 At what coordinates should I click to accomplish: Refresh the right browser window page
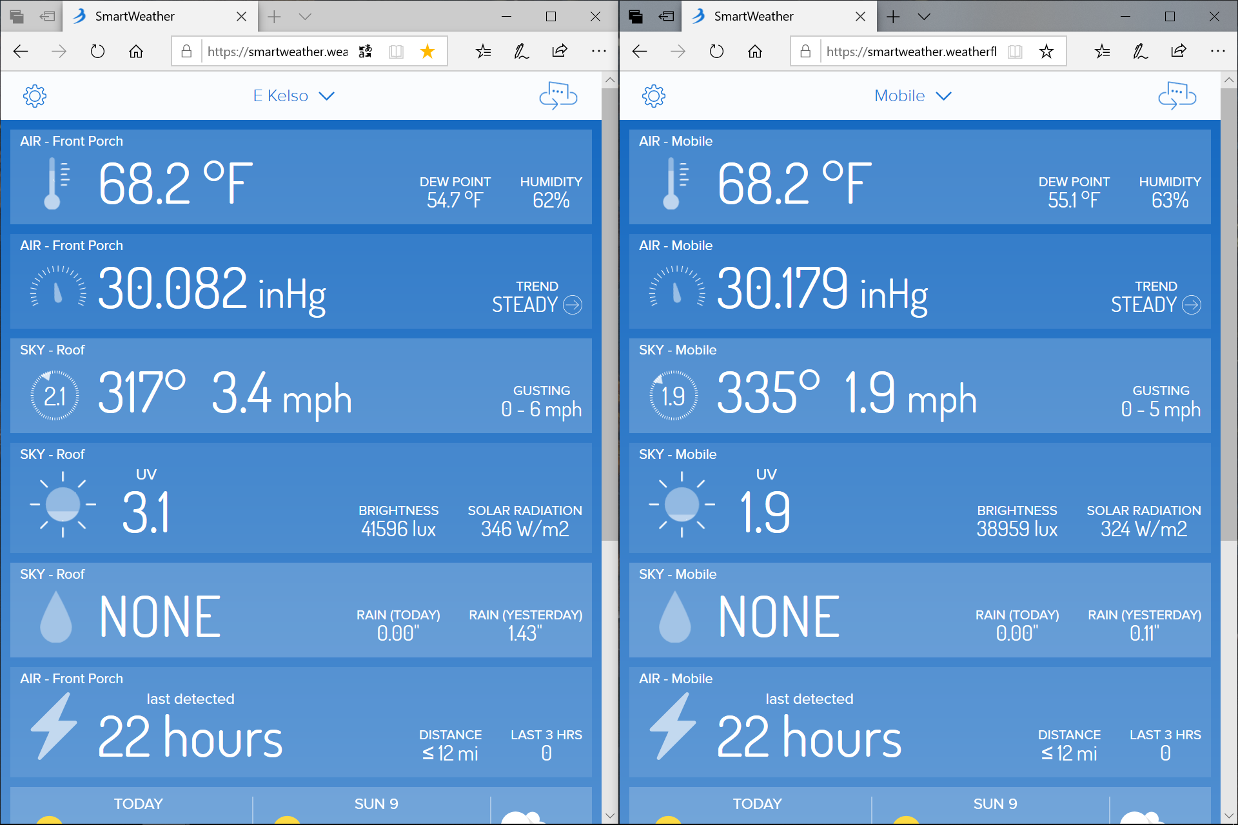[x=716, y=52]
